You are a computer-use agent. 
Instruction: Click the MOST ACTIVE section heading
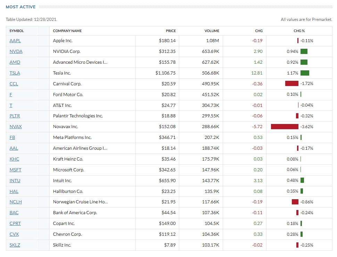click(x=20, y=7)
